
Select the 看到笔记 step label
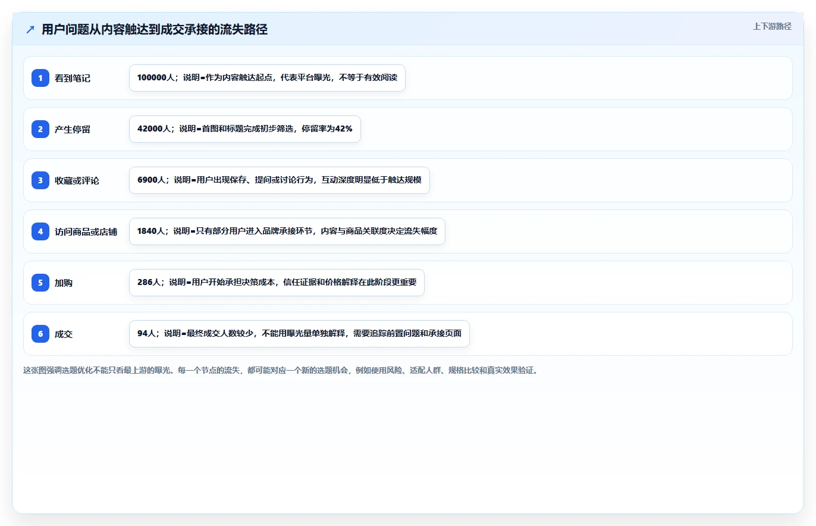[73, 78]
